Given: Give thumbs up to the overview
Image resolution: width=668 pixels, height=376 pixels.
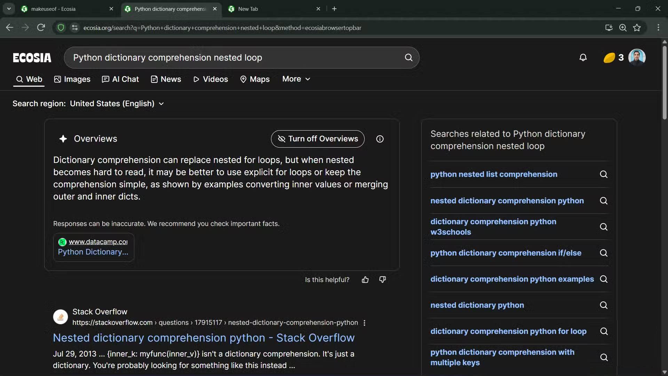Looking at the screenshot, I should (365, 280).
